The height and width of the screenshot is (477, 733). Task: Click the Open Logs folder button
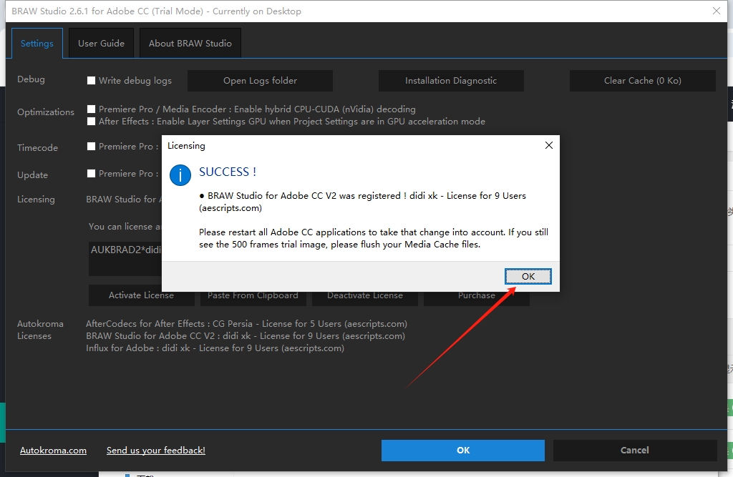pos(260,80)
